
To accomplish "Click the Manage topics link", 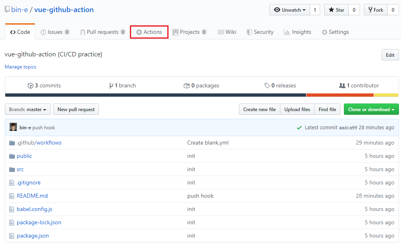I will coord(21,67).
